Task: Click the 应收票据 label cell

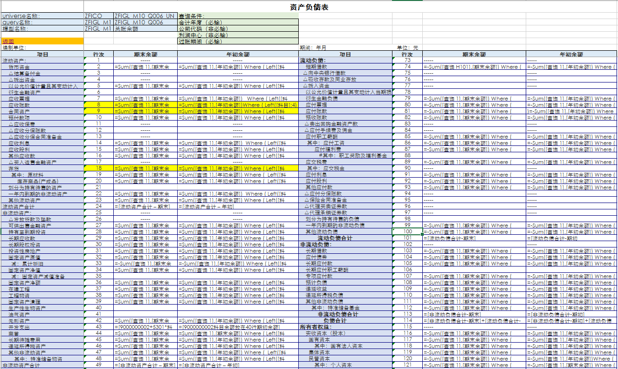Action: click(x=42, y=99)
